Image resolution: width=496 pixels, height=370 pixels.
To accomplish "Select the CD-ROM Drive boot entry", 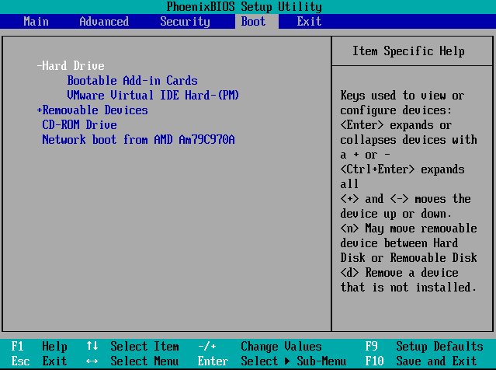I will 79,125.
